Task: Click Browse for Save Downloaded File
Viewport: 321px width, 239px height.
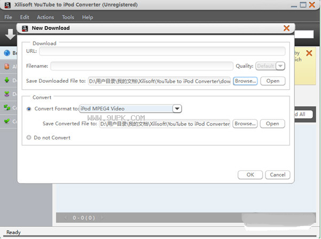Action: (245, 81)
